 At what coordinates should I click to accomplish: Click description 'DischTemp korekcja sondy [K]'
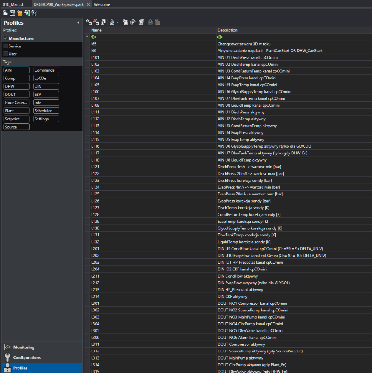(244, 208)
